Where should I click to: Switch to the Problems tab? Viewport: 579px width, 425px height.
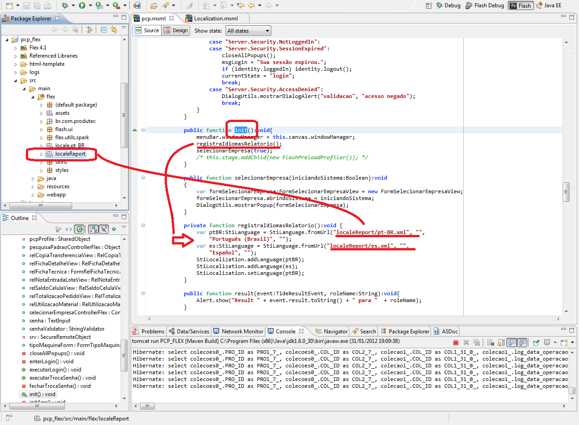point(149,332)
